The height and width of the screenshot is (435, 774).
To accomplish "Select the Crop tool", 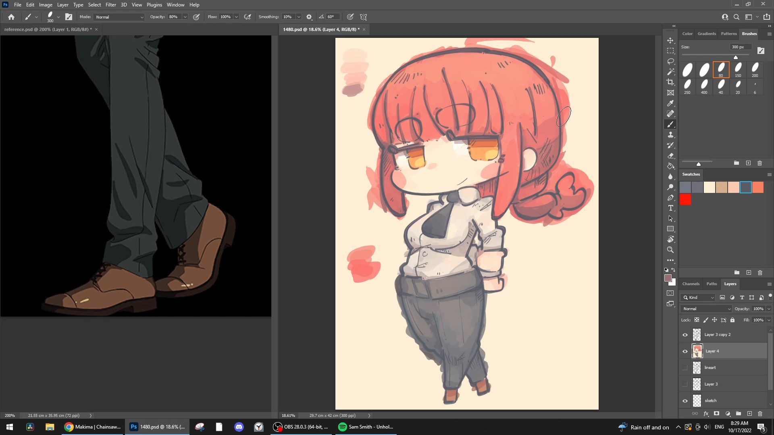I will 670,82.
